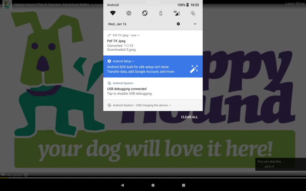This screenshot has height=191, width=306.
Task: Open settings via the gear icon
Action: pos(178,24)
